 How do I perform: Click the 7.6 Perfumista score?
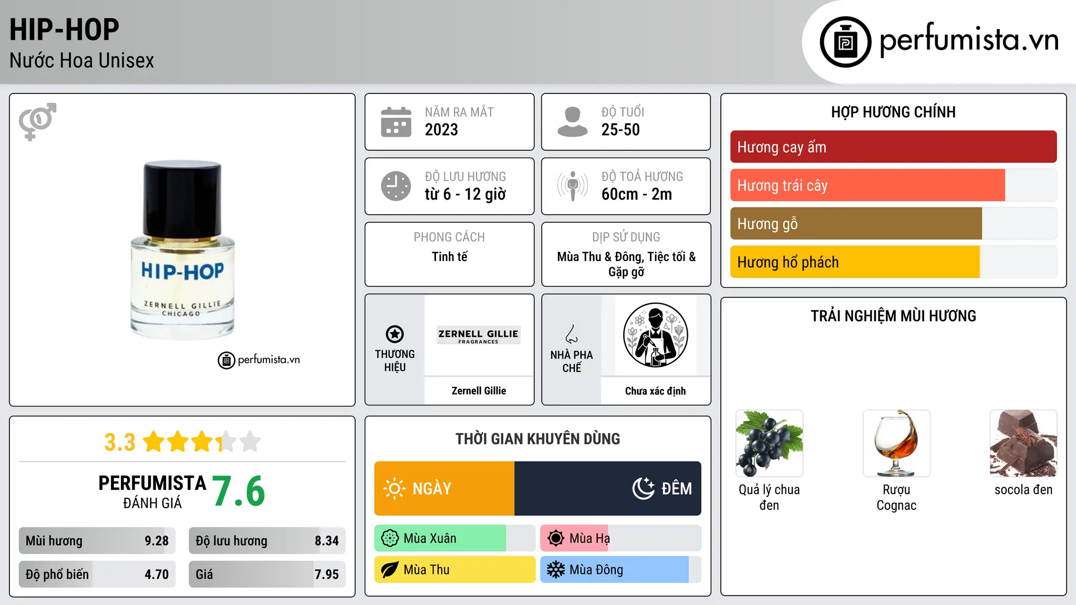pyautogui.click(x=239, y=491)
